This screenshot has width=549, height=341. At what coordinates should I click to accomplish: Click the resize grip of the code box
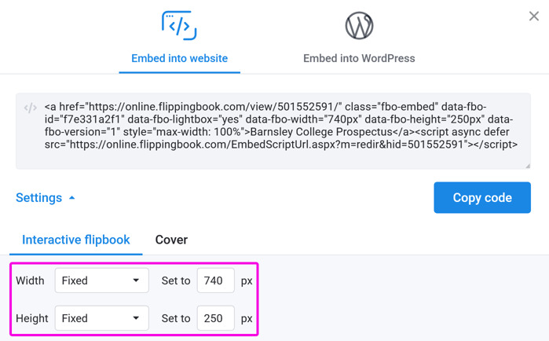point(527,166)
